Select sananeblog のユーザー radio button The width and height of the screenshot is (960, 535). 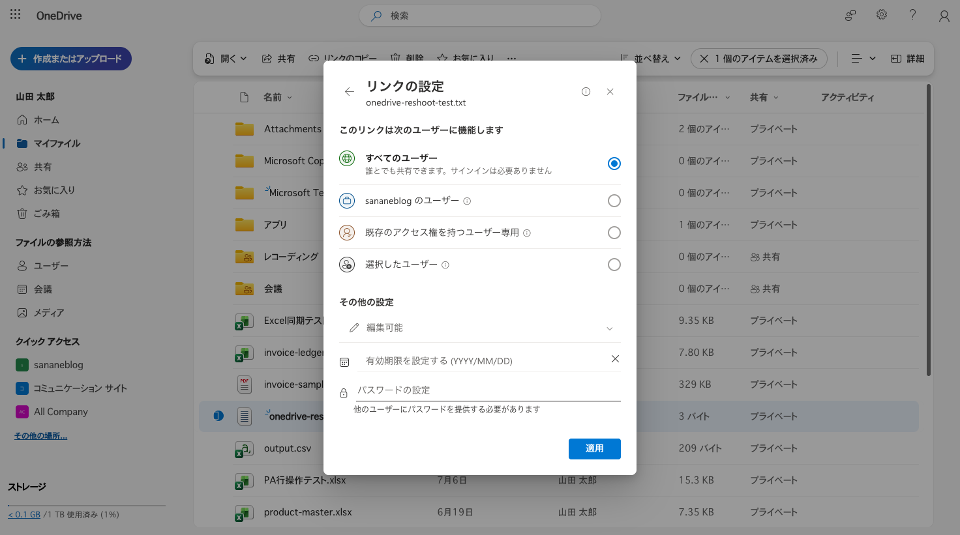(614, 201)
